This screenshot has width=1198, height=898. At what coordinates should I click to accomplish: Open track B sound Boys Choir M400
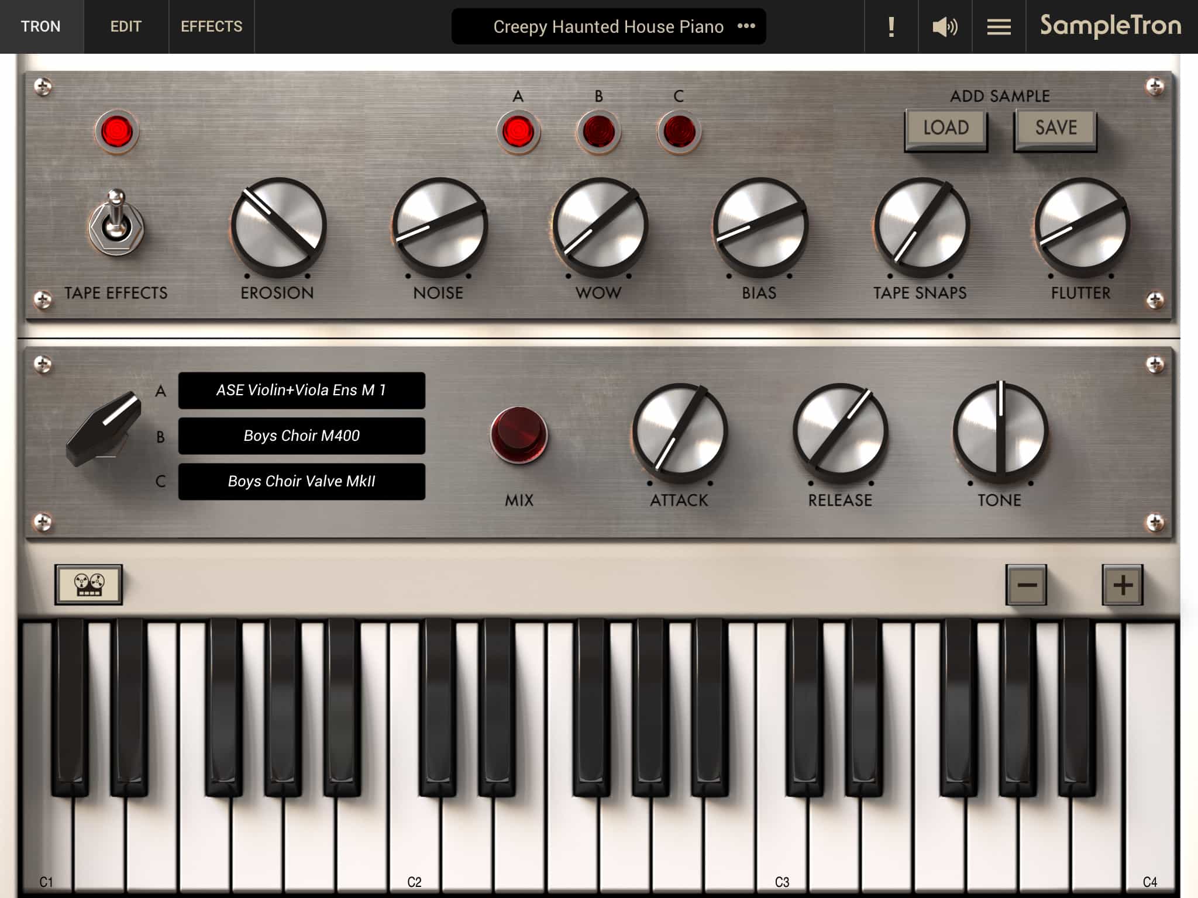coord(301,436)
